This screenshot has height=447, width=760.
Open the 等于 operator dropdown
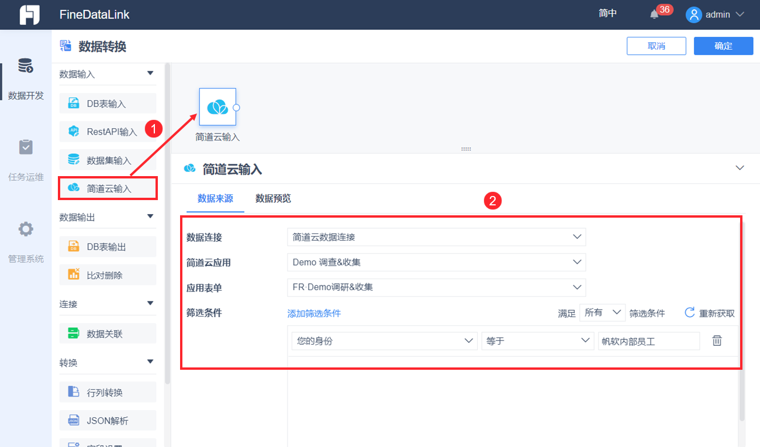[x=537, y=341]
